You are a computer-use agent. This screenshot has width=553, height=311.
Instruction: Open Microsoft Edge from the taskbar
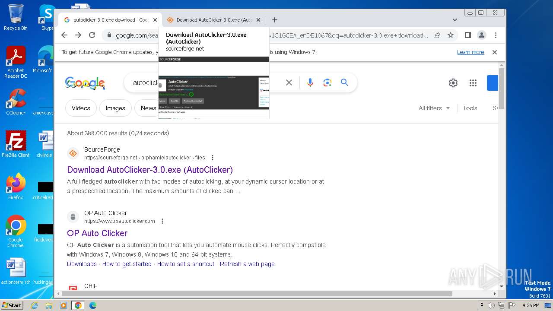click(93, 305)
